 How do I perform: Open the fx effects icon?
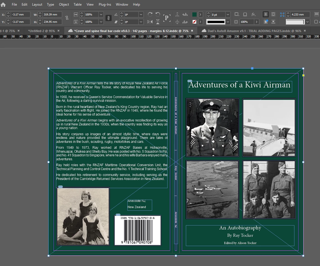coord(253,14)
